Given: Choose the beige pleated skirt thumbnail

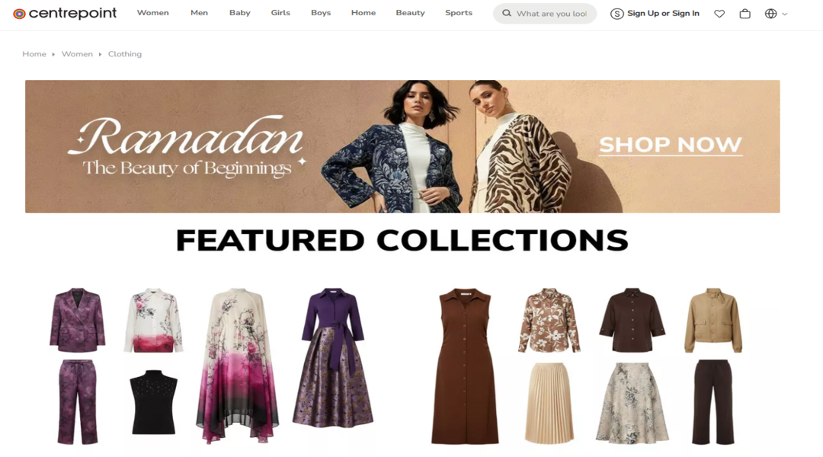Looking at the screenshot, I should (549, 402).
